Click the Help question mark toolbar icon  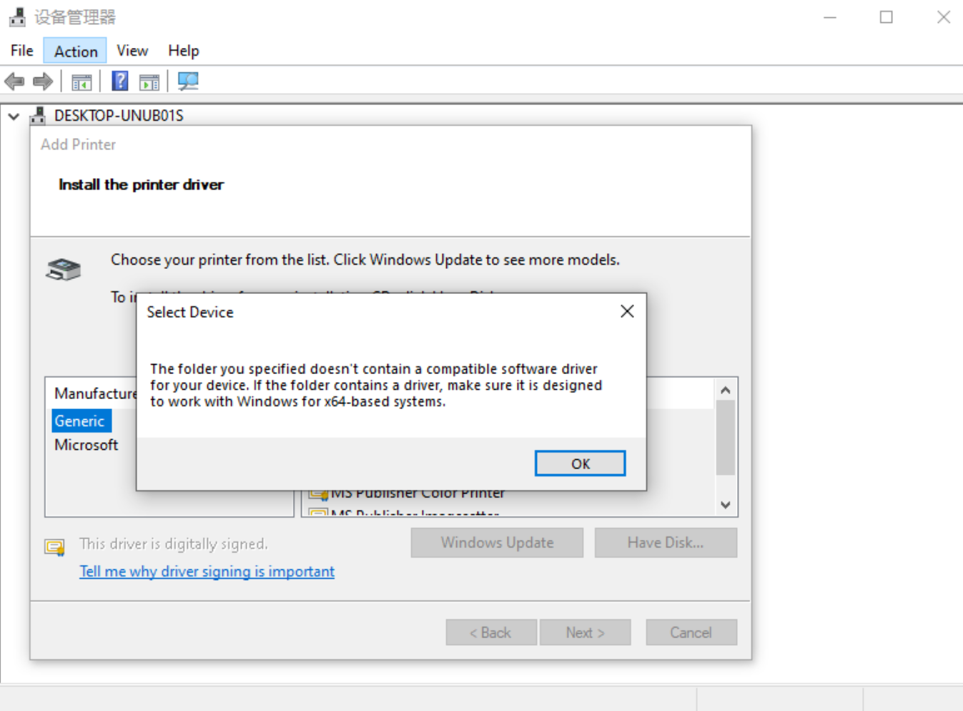[119, 81]
